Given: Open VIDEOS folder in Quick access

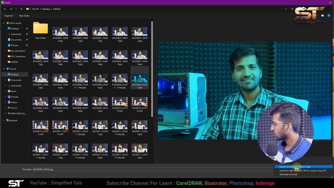Looking at the screenshot, I should click(x=15, y=62).
